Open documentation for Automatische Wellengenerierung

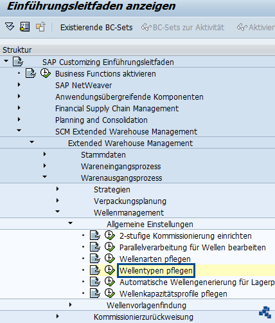pyautogui.click(x=95, y=282)
